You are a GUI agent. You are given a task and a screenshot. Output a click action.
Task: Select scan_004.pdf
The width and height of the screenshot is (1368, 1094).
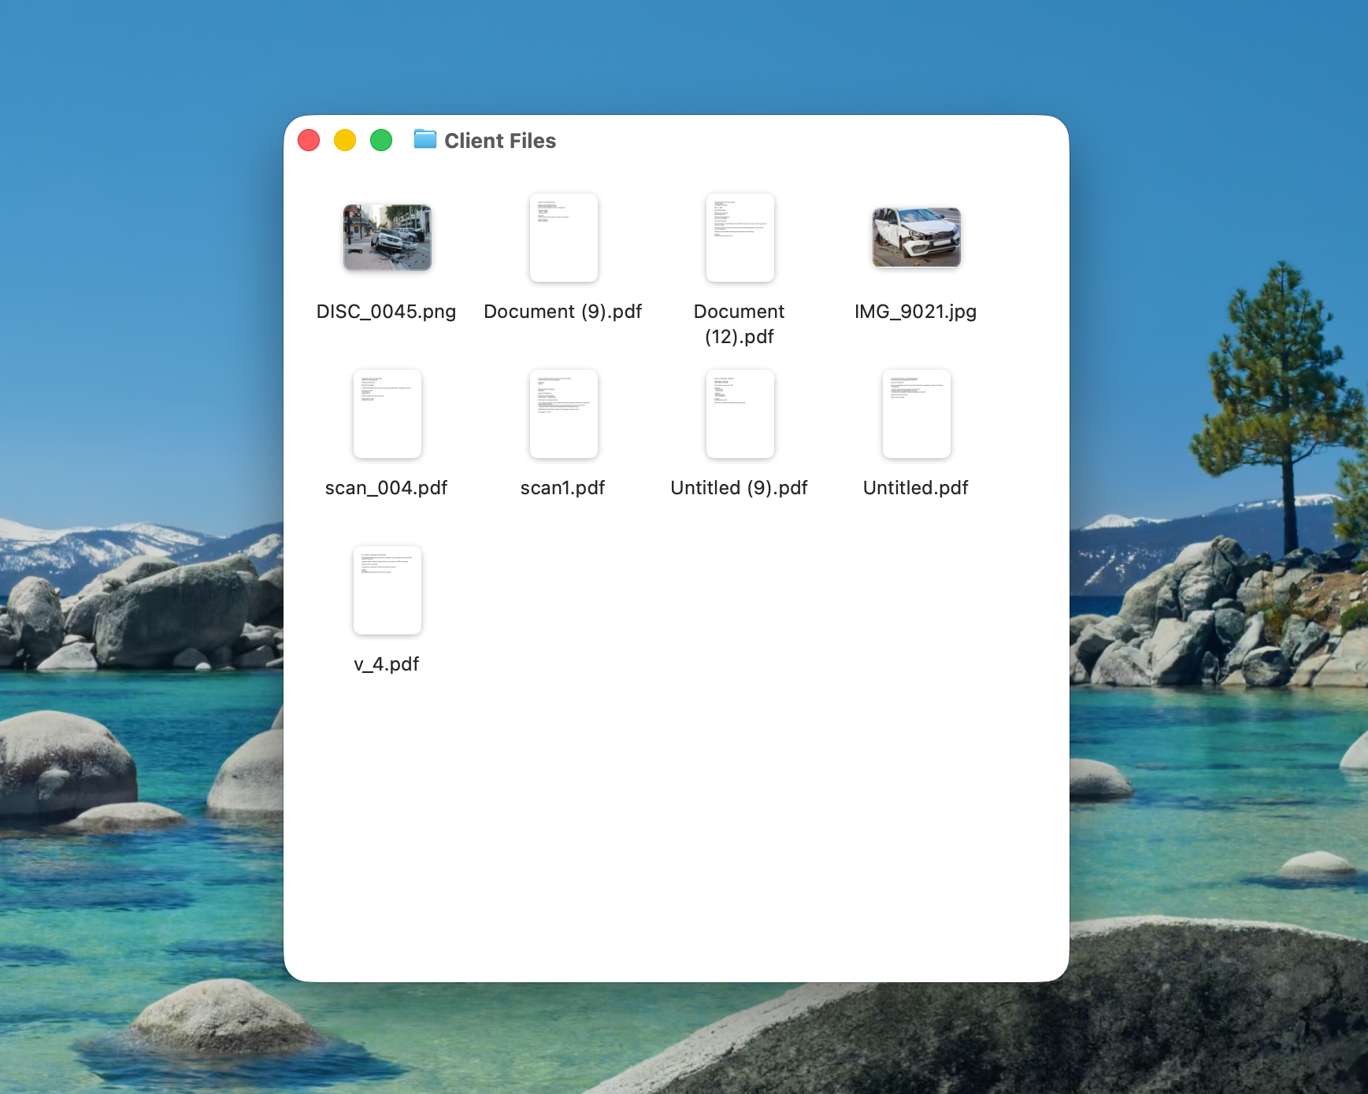pos(387,414)
